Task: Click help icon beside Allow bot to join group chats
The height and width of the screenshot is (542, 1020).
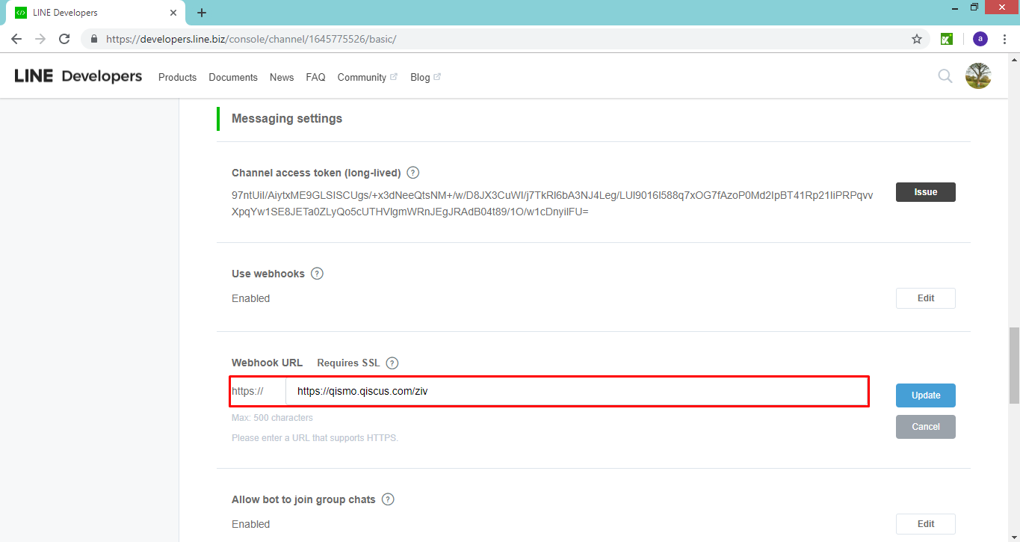Action: (x=388, y=499)
